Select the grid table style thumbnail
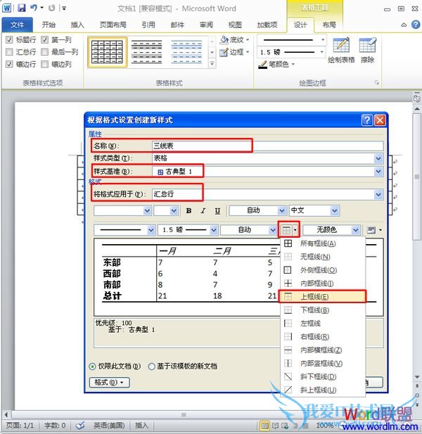 pos(108,52)
